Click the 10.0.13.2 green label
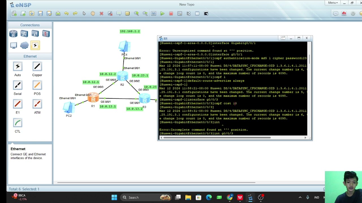 click(135, 109)
